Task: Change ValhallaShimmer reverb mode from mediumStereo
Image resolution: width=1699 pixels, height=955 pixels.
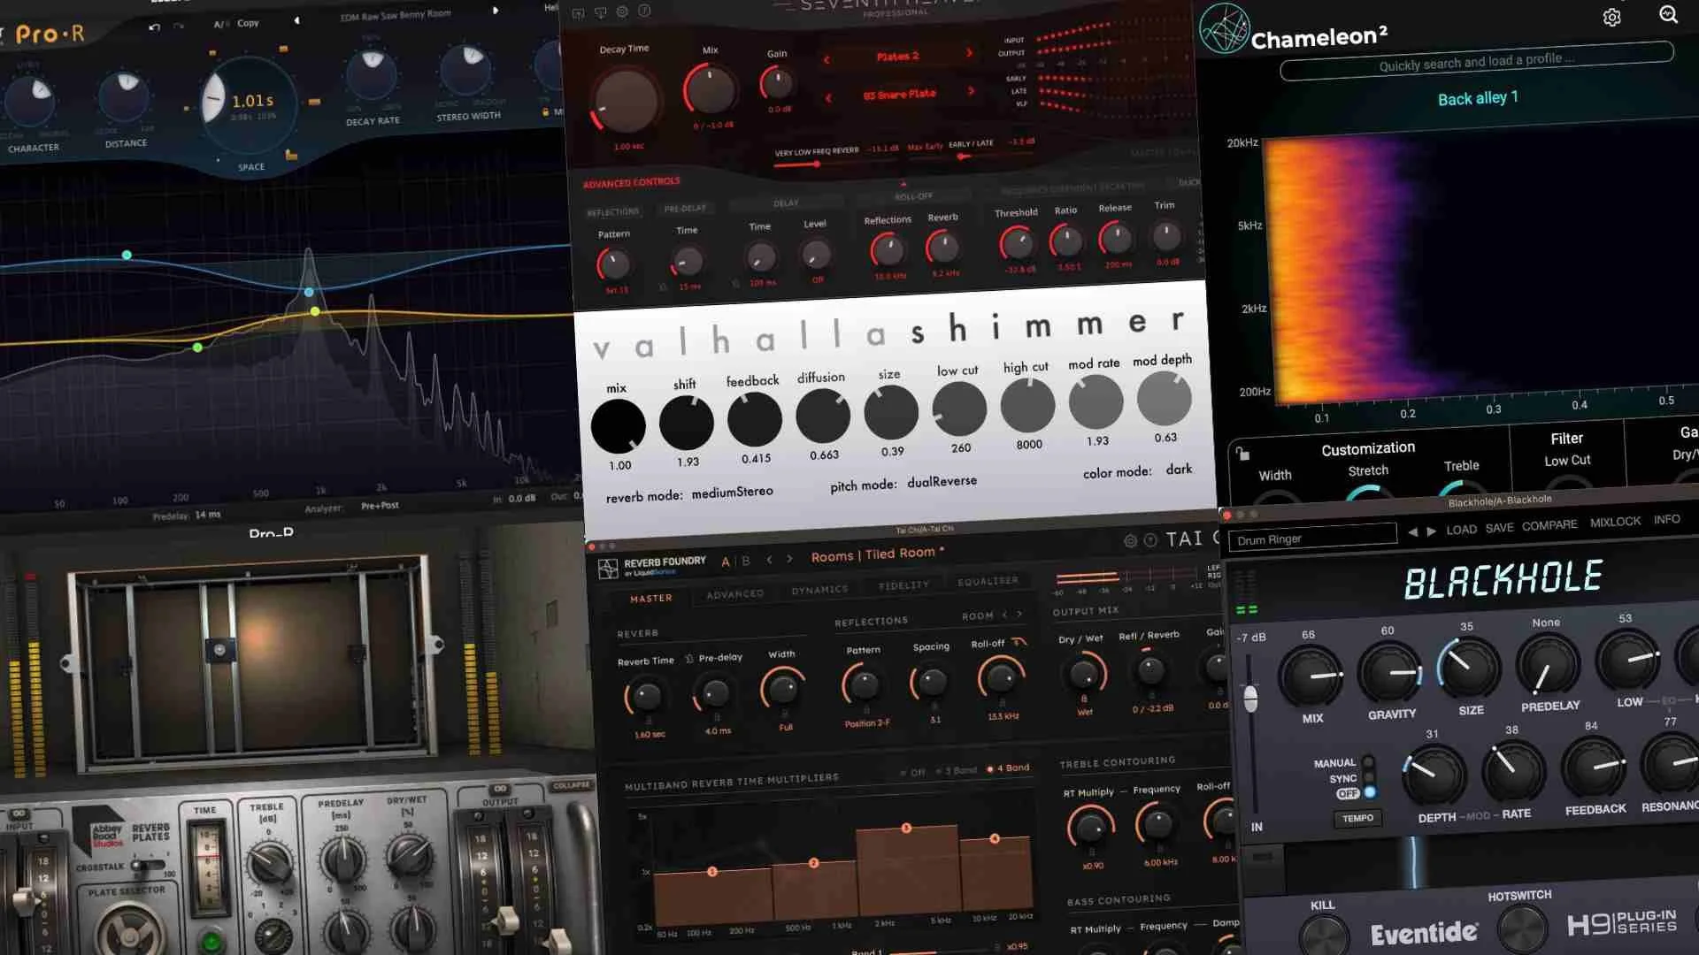Action: (x=731, y=492)
